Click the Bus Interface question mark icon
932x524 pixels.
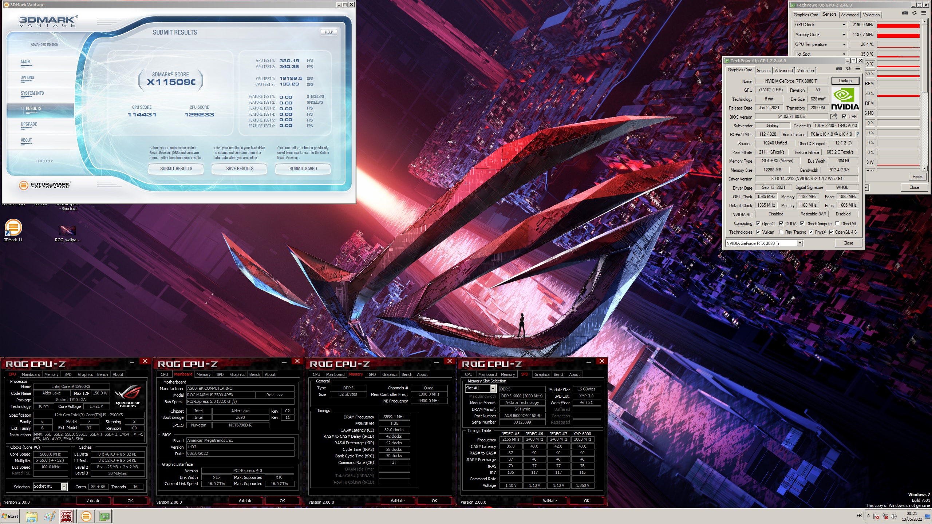(857, 134)
